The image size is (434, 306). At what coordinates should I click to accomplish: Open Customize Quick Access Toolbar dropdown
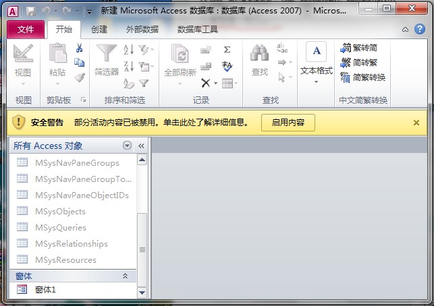89,11
